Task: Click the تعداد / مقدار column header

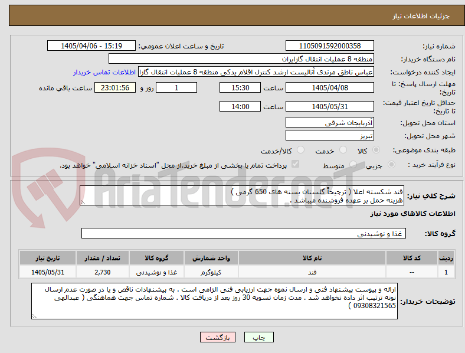Action: pos(102,258)
